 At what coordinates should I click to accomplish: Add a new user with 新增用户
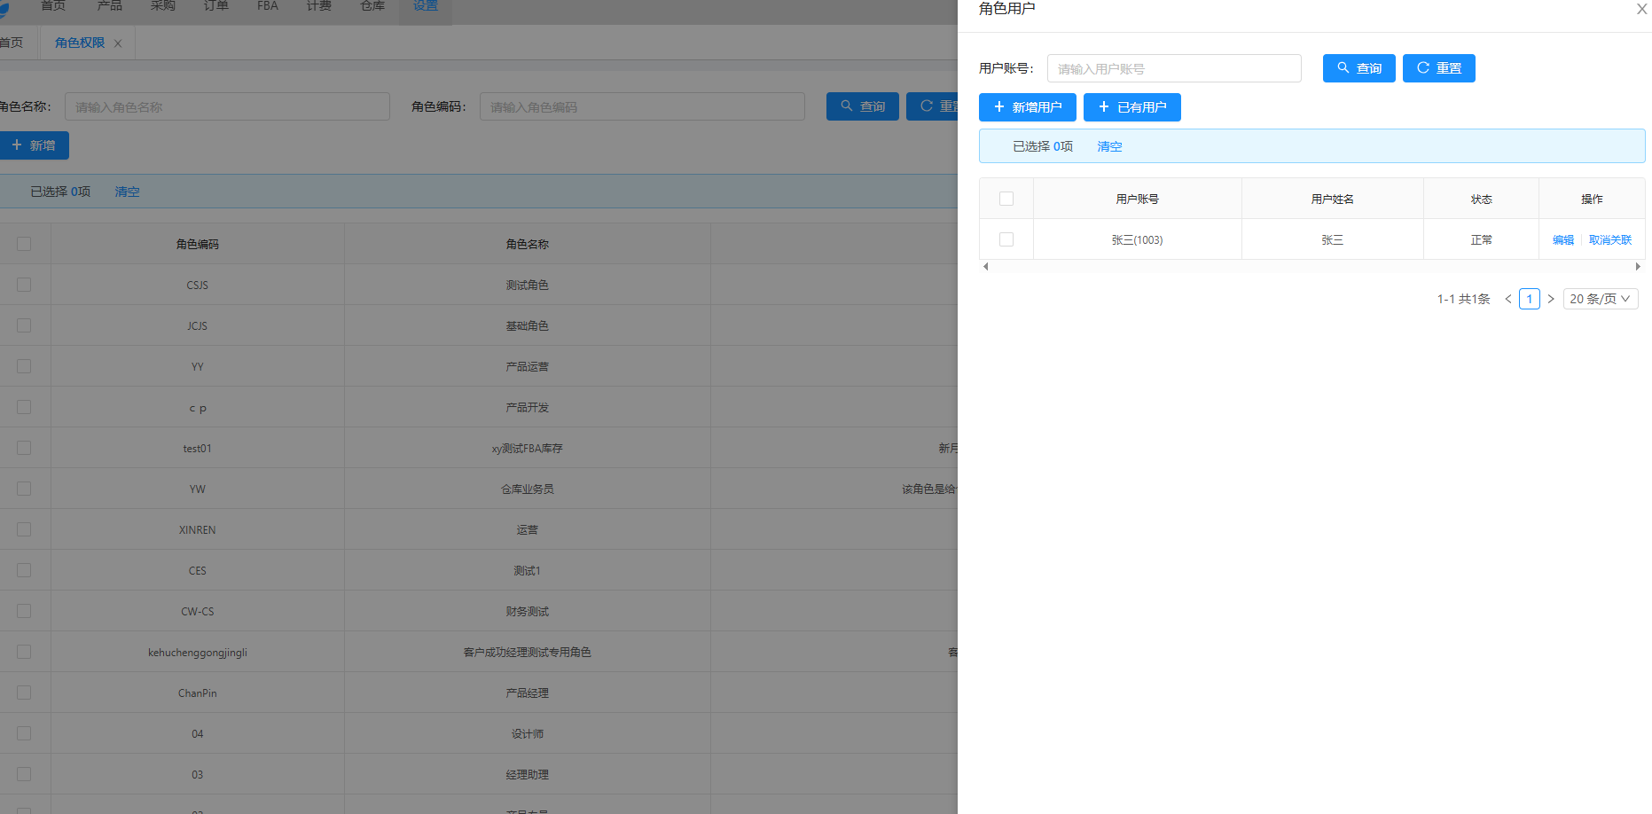tap(1027, 107)
